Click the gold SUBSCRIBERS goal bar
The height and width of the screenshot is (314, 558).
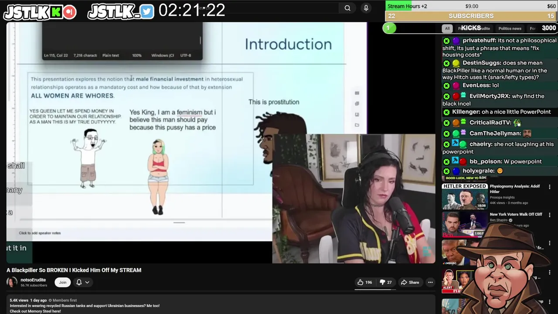pyautogui.click(x=471, y=16)
